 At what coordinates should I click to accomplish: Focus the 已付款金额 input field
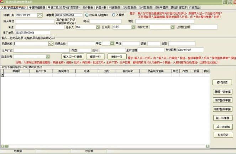tap(204, 27)
